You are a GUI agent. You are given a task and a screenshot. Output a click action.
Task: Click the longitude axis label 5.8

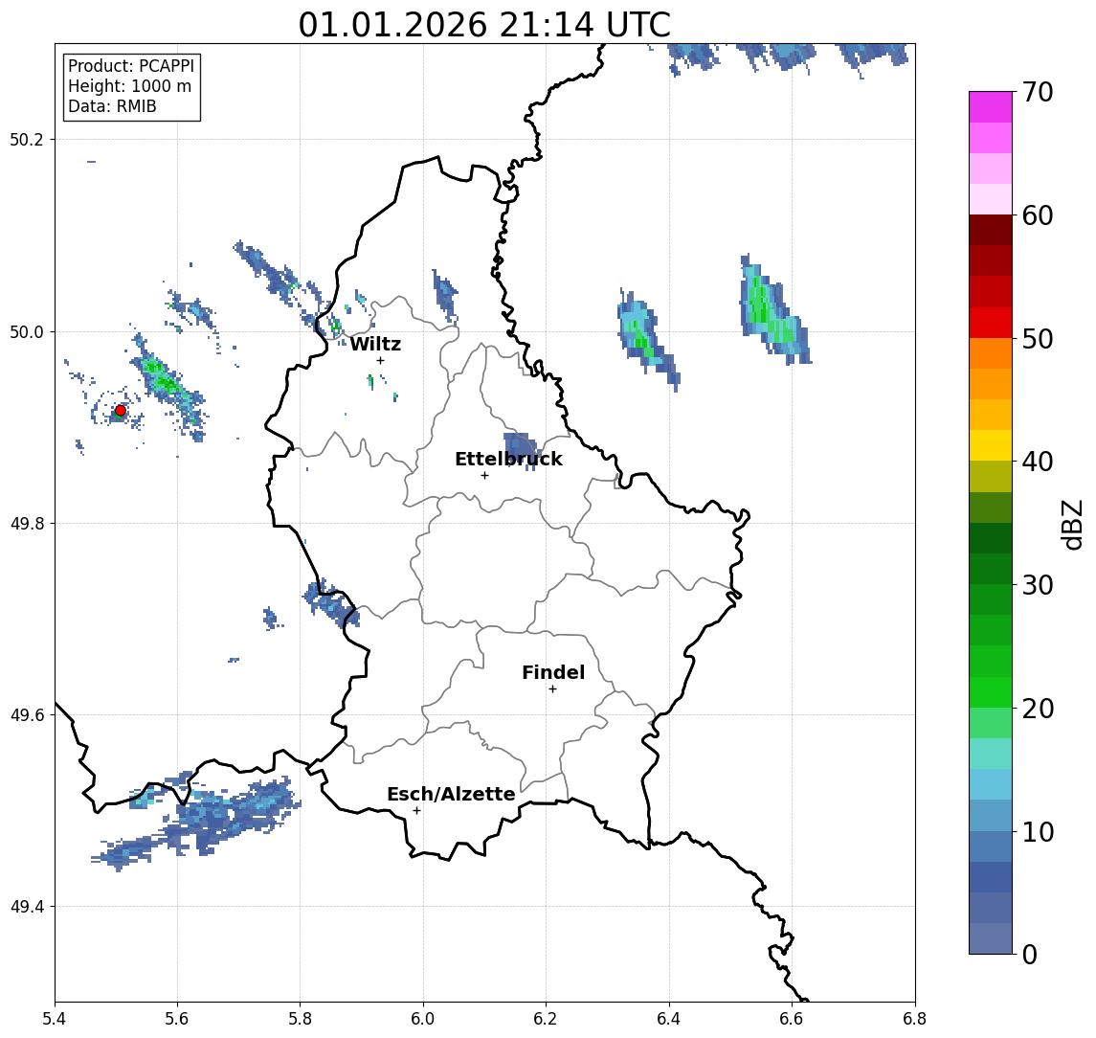coord(301,1019)
